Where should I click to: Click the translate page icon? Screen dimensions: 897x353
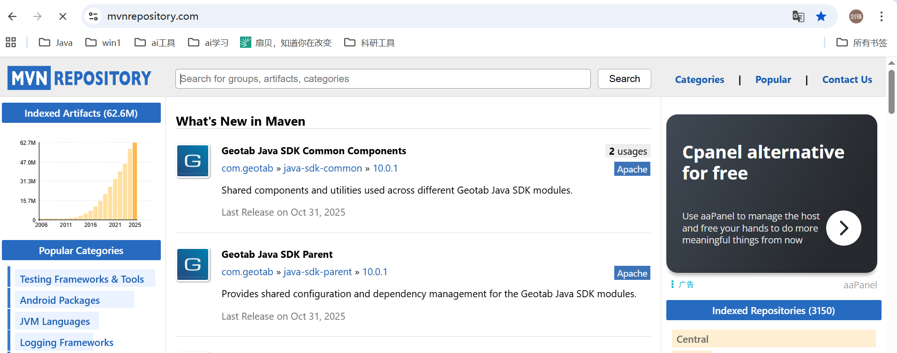pyautogui.click(x=798, y=16)
